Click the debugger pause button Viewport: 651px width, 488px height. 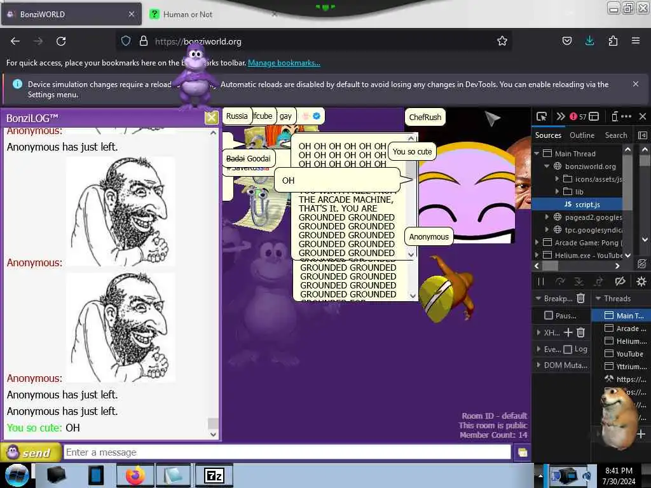click(x=540, y=281)
